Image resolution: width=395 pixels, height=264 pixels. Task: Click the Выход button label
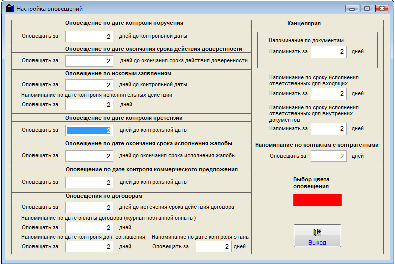pos(317,243)
